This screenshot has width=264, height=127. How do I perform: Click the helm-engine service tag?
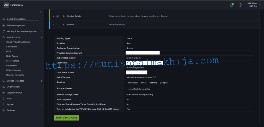click(x=133, y=83)
